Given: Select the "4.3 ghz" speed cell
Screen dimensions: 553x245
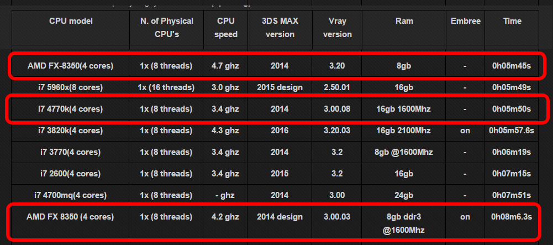Looking at the screenshot, I should tap(226, 131).
